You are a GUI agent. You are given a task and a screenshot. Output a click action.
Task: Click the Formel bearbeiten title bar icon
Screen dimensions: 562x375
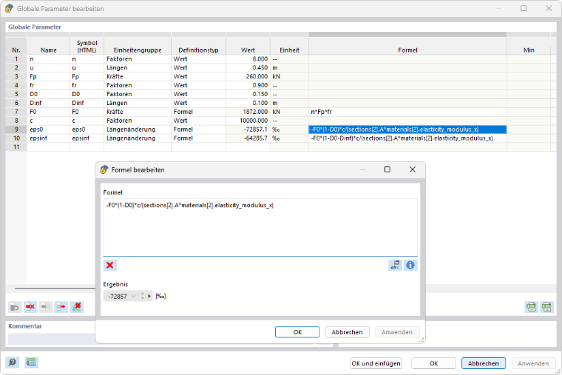[104, 169]
